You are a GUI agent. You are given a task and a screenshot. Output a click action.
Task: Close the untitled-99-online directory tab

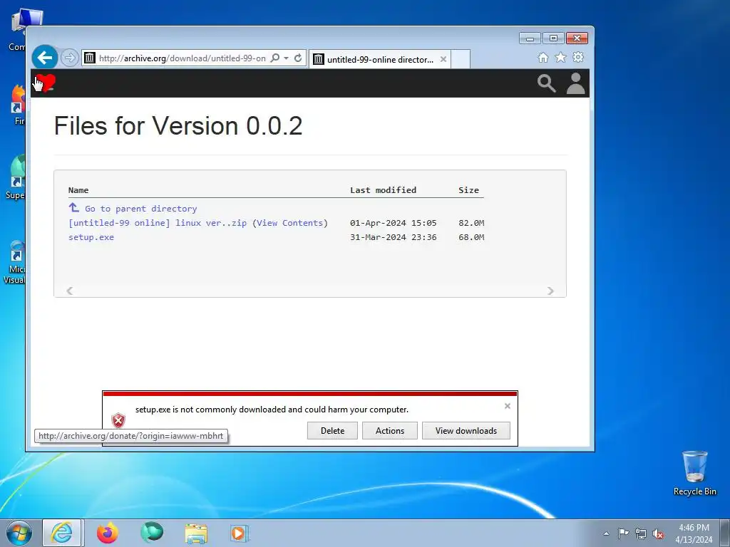click(443, 59)
